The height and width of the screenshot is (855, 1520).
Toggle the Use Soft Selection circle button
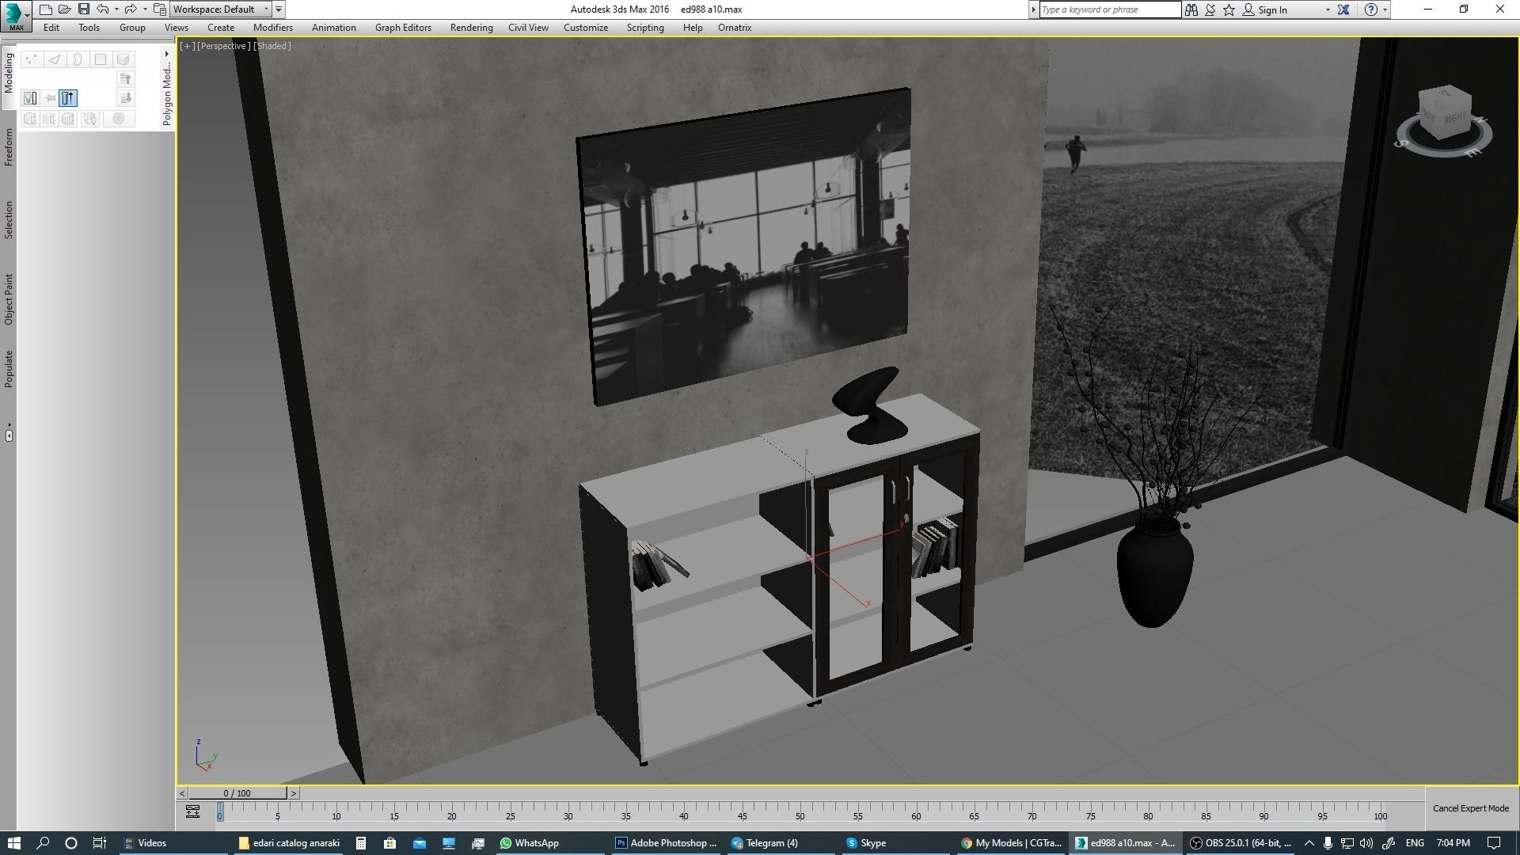coord(119,119)
